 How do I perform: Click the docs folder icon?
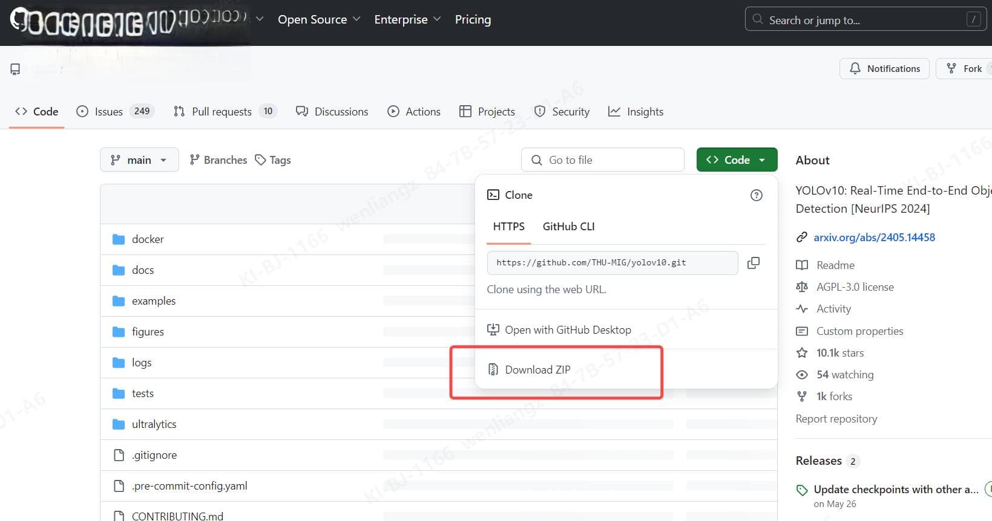click(x=119, y=270)
